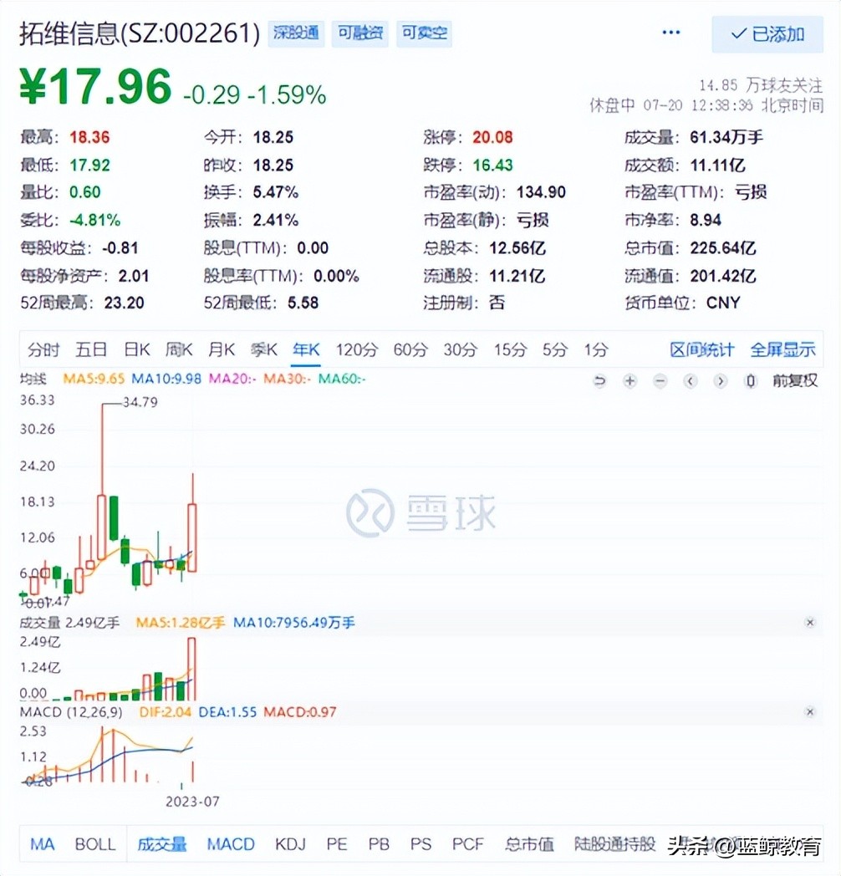841x876 pixels.
Task: Click 全屏显示 for fullscreen chart
Action: (x=782, y=350)
